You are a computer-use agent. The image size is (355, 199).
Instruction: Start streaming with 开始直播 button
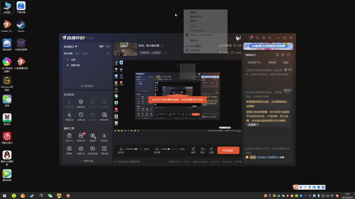click(228, 150)
